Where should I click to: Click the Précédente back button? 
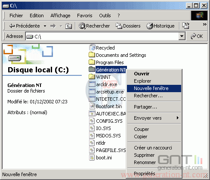point(25,26)
